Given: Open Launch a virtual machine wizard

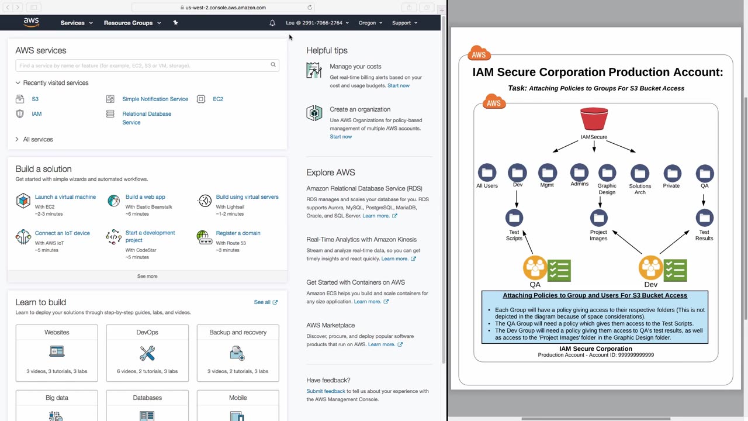Looking at the screenshot, I should 65,197.
